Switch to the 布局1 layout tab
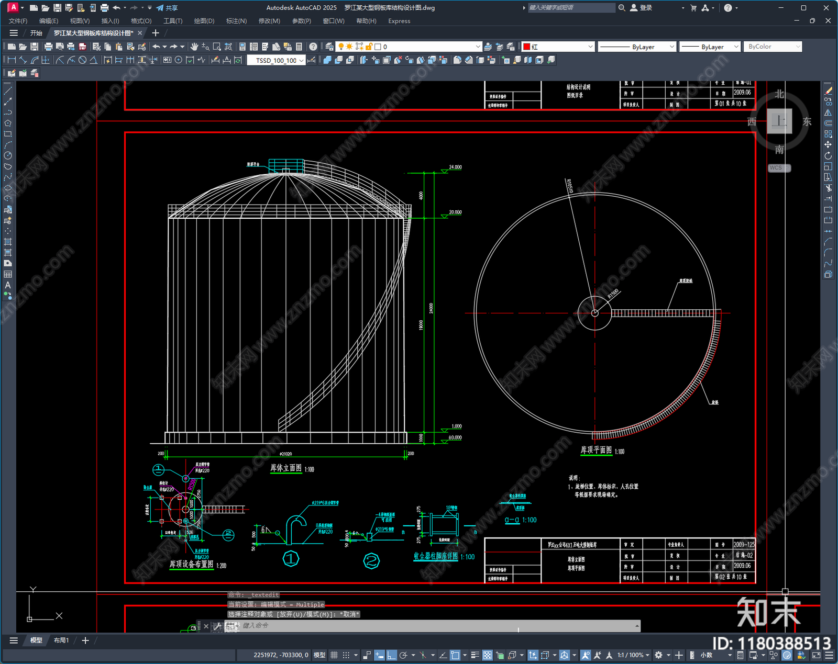The width and height of the screenshot is (838, 664). (x=61, y=640)
